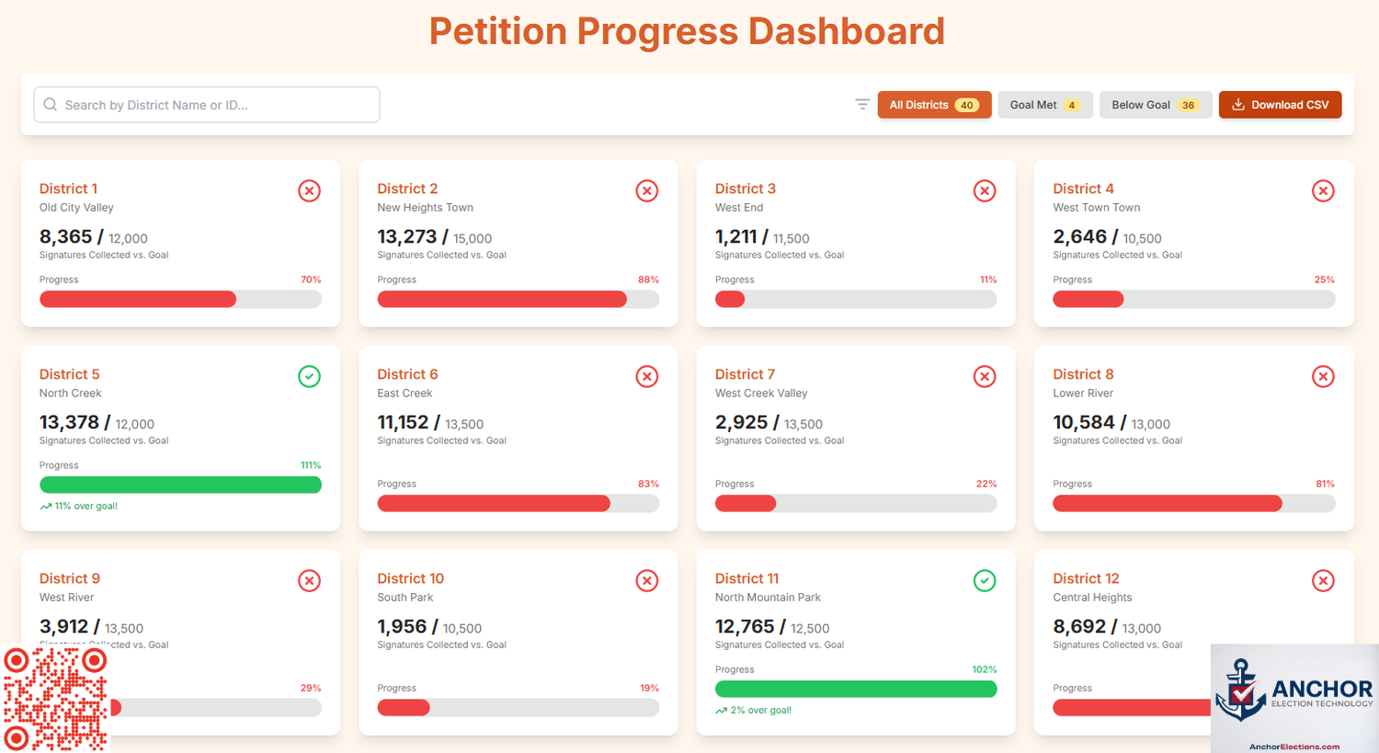This screenshot has height=753, width=1379.
Task: Click District 4 red X icon
Action: click(1323, 190)
